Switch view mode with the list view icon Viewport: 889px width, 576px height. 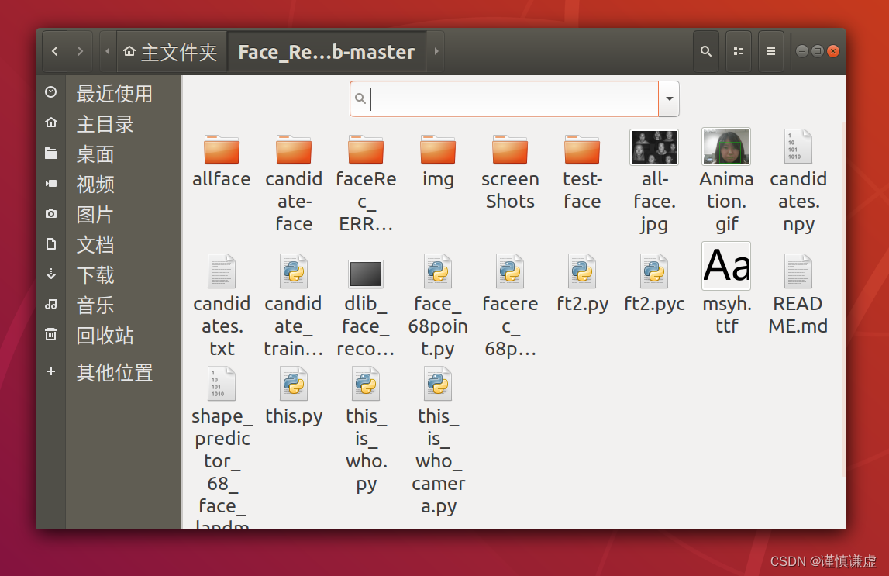click(739, 52)
